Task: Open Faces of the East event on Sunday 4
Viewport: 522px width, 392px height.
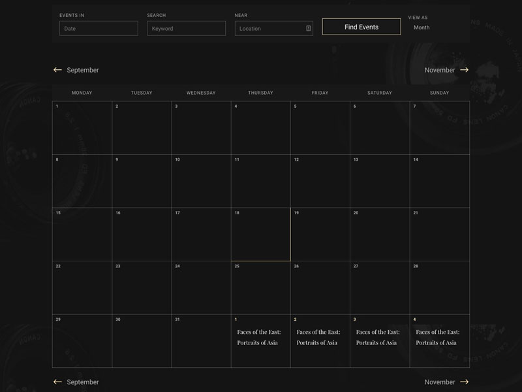Action: [x=437, y=337]
